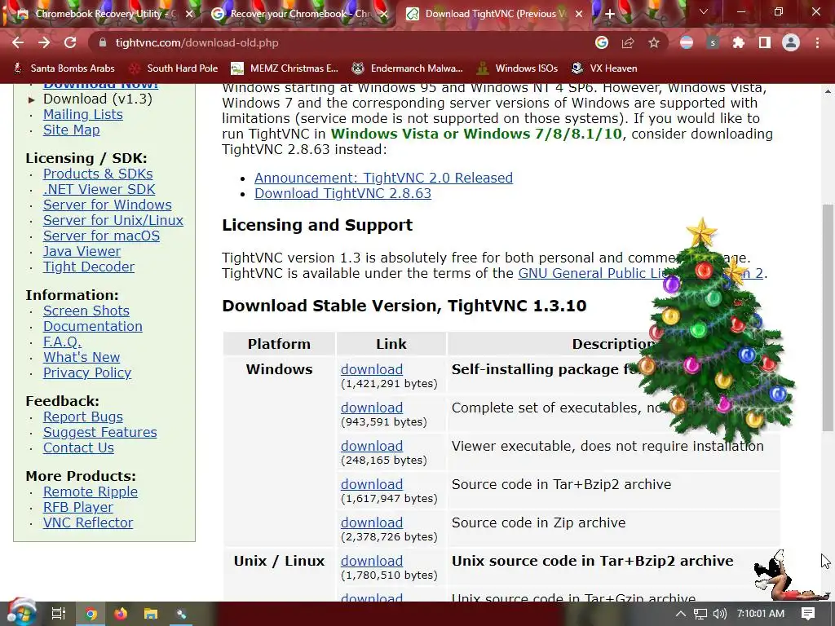This screenshot has height=626, width=835.
Task: Open the Chrome profile avatar menu
Action: (791, 42)
